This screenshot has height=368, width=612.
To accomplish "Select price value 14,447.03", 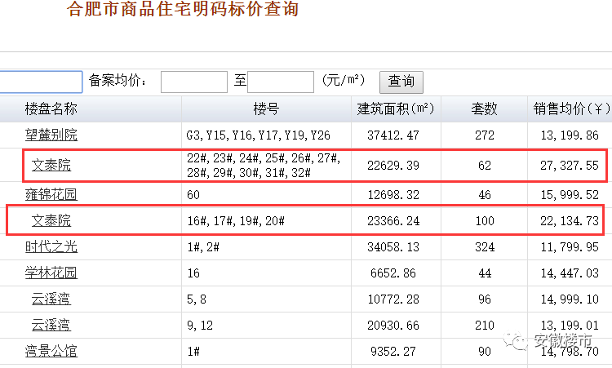I will (570, 273).
